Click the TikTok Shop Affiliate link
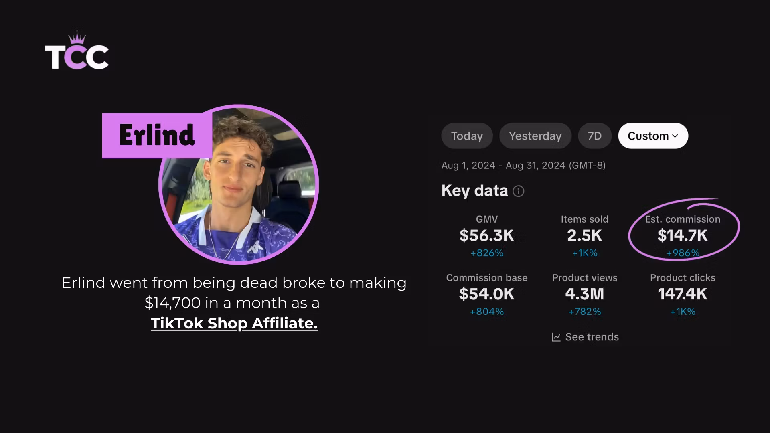Viewport: 770px width, 433px height. [x=234, y=323]
